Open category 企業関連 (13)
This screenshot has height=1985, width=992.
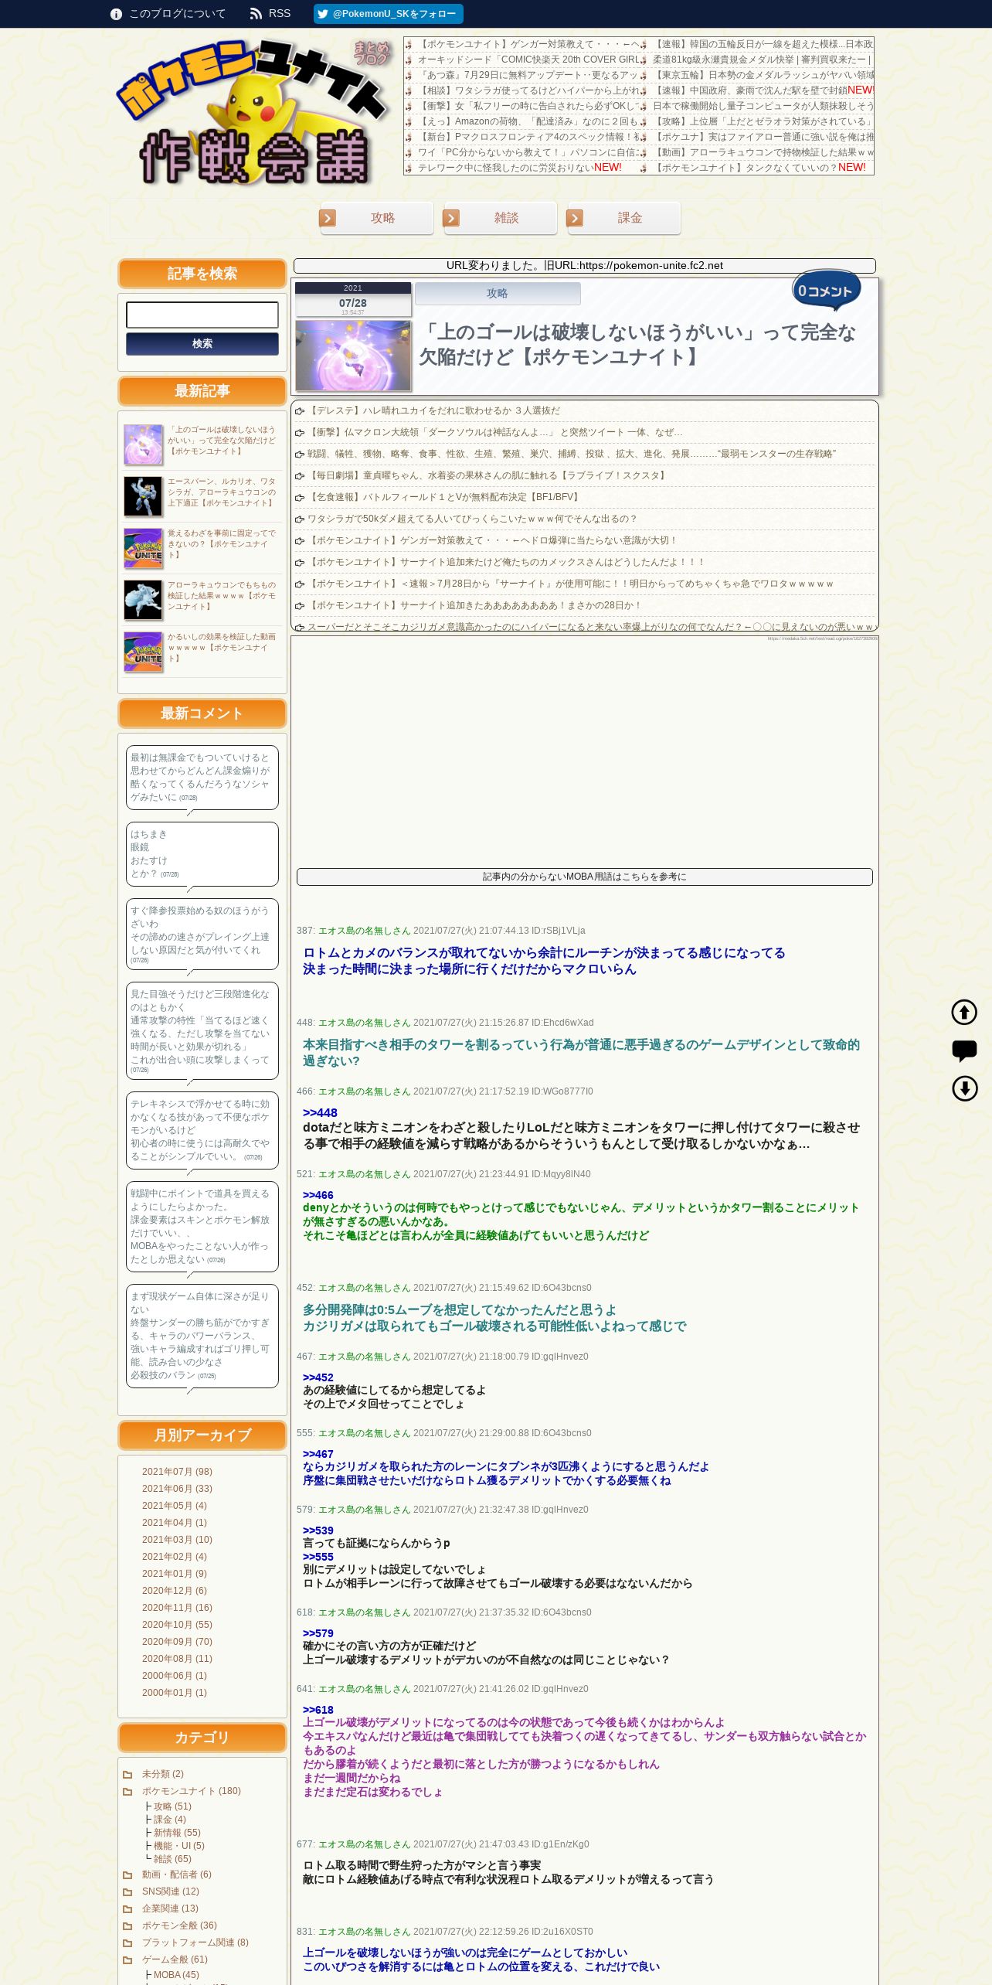click(x=171, y=1908)
